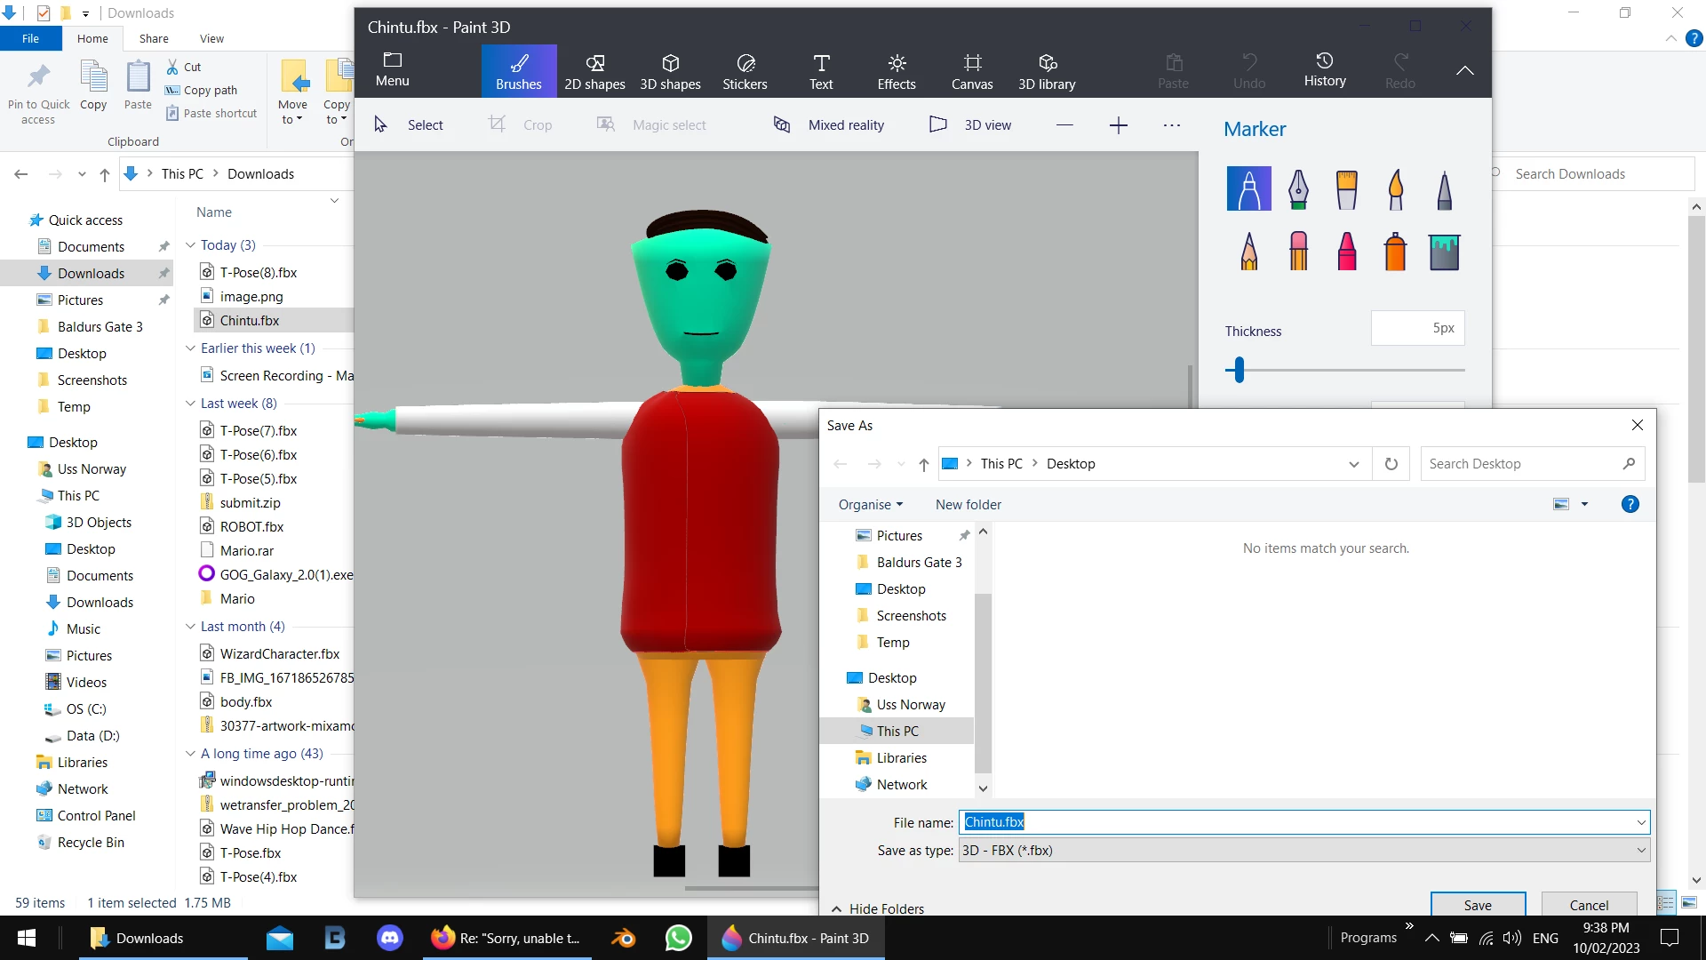Select the Spray can tool
This screenshot has height=960, width=1706.
pos(1395,252)
